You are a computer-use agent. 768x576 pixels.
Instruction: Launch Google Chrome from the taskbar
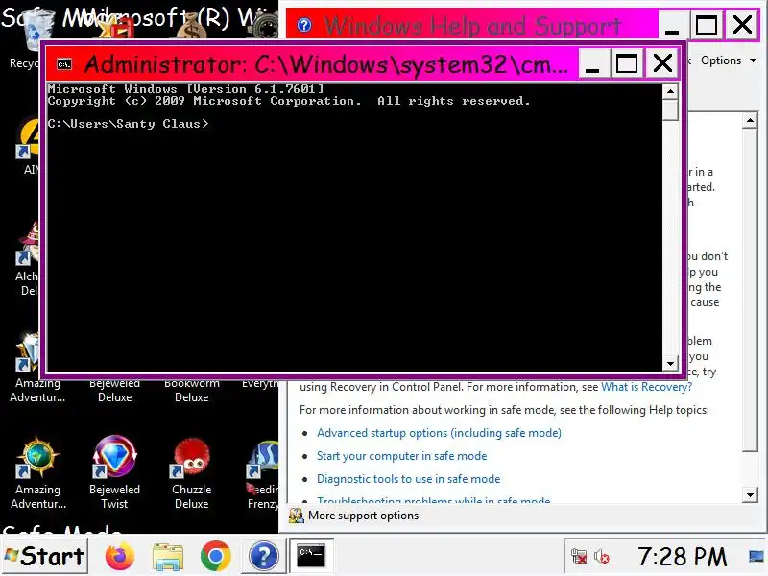click(215, 557)
